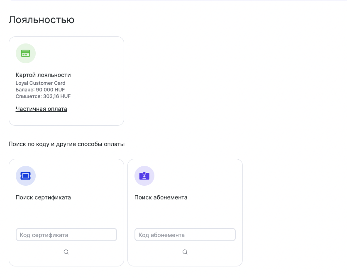Click the Баланс: 90 000 HUF line
This screenshot has height=278, width=347.
pos(40,90)
